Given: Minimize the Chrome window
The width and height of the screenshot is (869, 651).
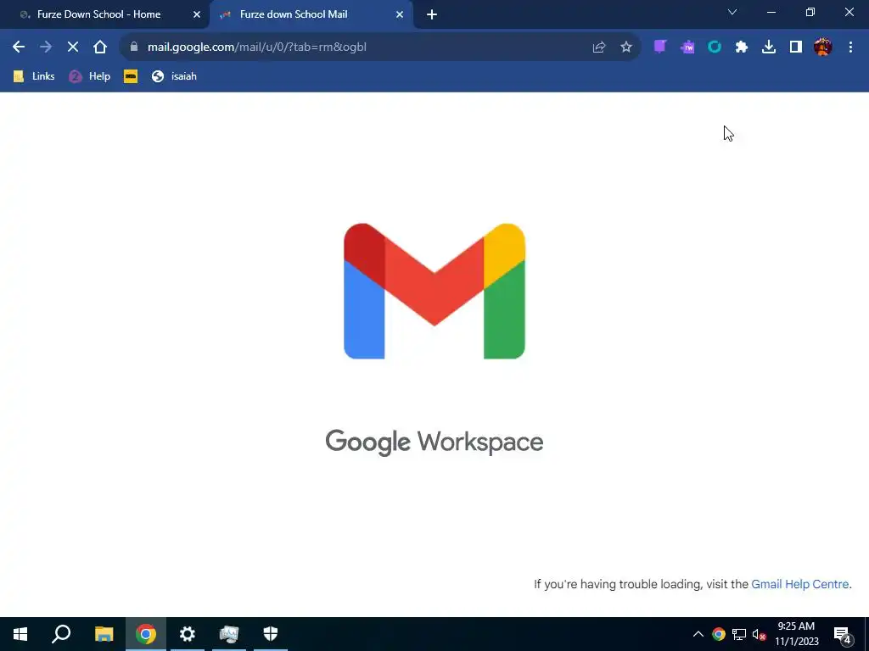Looking at the screenshot, I should coord(771,12).
